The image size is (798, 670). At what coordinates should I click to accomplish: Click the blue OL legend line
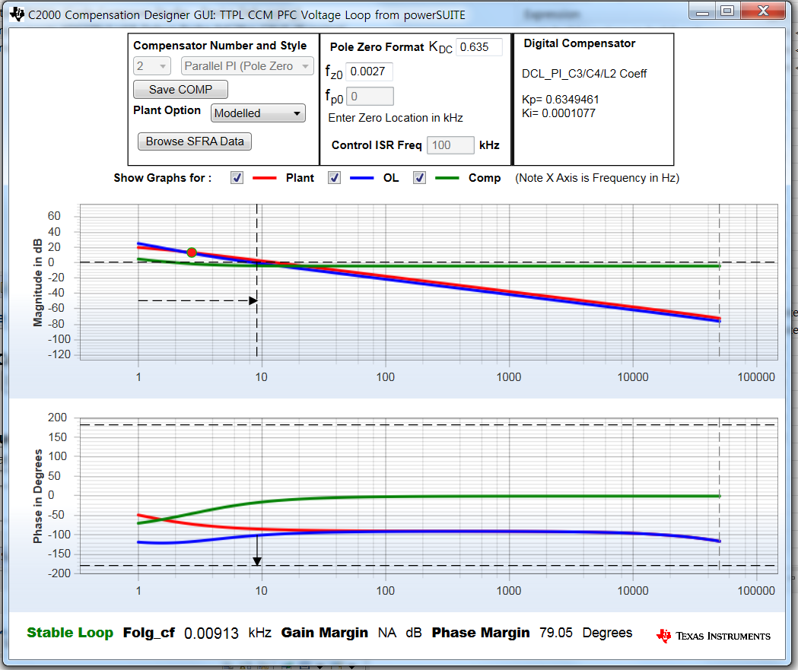click(x=362, y=178)
